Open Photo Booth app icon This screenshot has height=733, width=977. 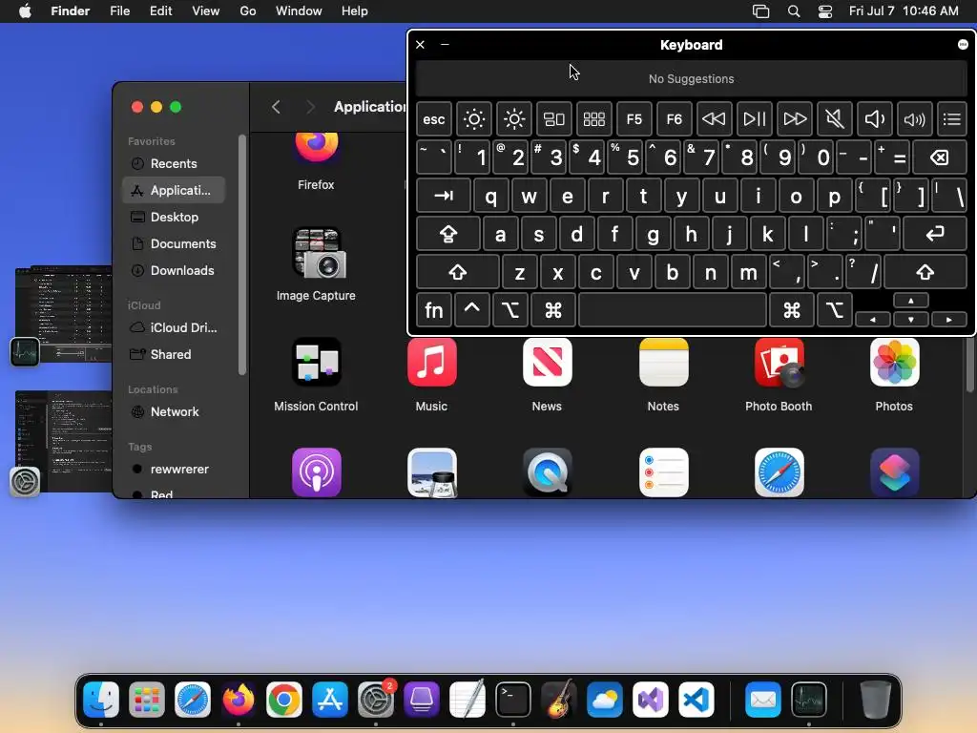779,362
